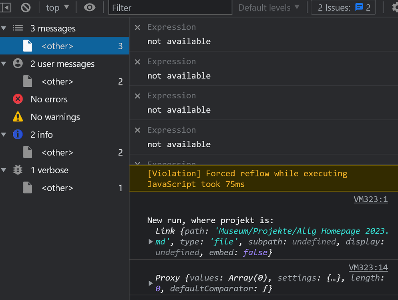Click into the Filter input field
The width and height of the screenshot is (398, 300).
pos(170,8)
